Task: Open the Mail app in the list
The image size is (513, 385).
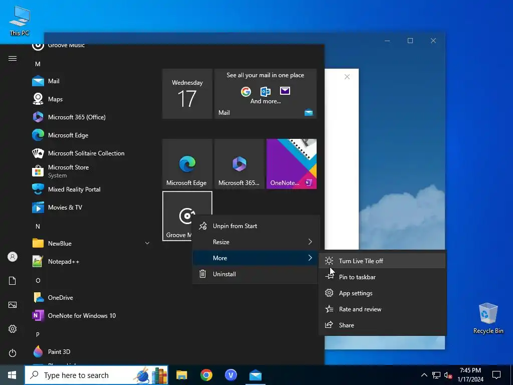Action: pos(91,81)
